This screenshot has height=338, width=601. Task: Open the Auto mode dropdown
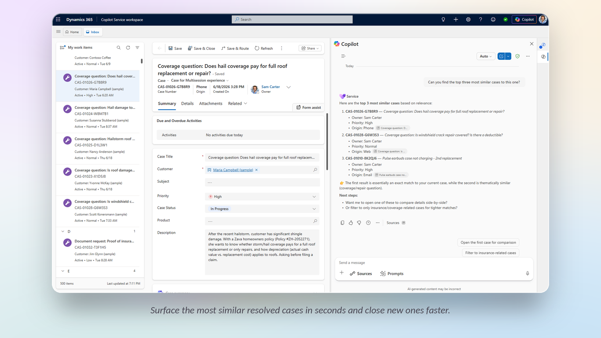[486, 56]
